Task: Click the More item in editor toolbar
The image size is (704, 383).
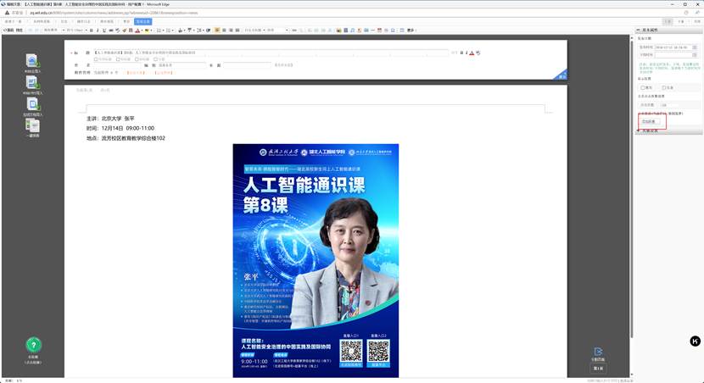Action: [411, 30]
